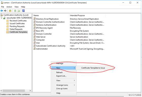Click the securitylab CA server icon
Viewport: 142px width, 97px height.
(5, 18)
